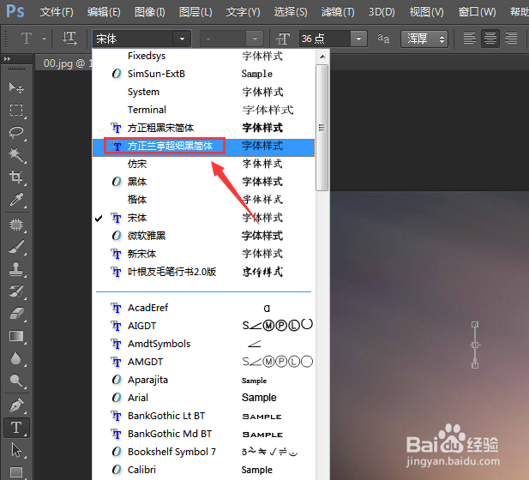Choose the 新宋体 font
Viewport: 529px width, 480px height.
[203, 254]
